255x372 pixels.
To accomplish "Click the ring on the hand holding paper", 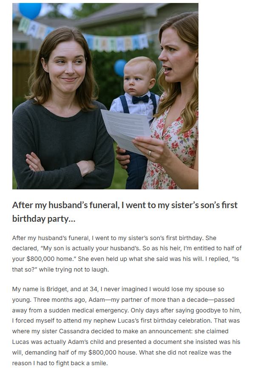I will click(x=150, y=153).
